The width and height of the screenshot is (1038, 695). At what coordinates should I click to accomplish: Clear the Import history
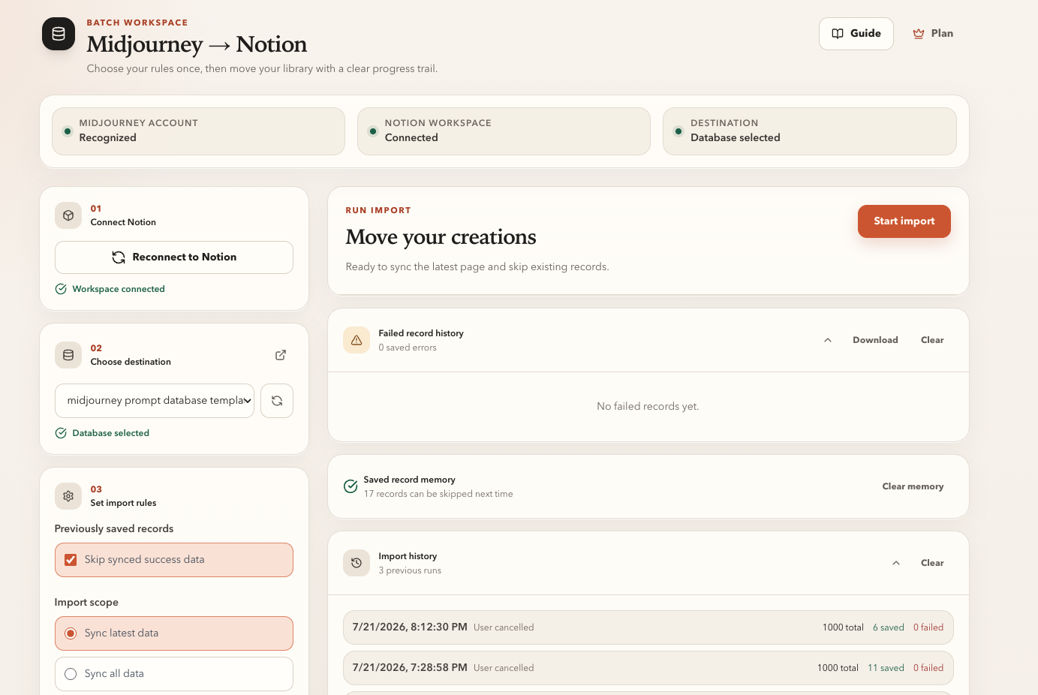[x=932, y=563]
